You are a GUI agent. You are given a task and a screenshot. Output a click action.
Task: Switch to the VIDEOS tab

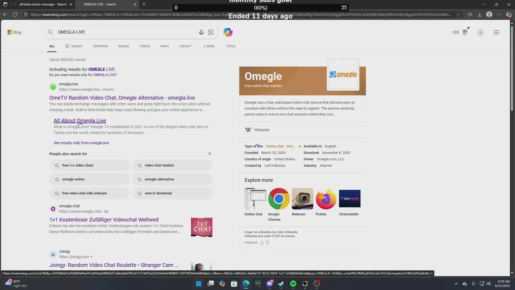[x=145, y=46]
